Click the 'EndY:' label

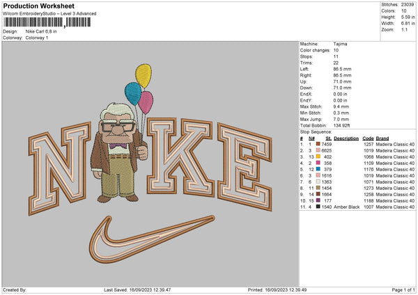pyautogui.click(x=306, y=100)
